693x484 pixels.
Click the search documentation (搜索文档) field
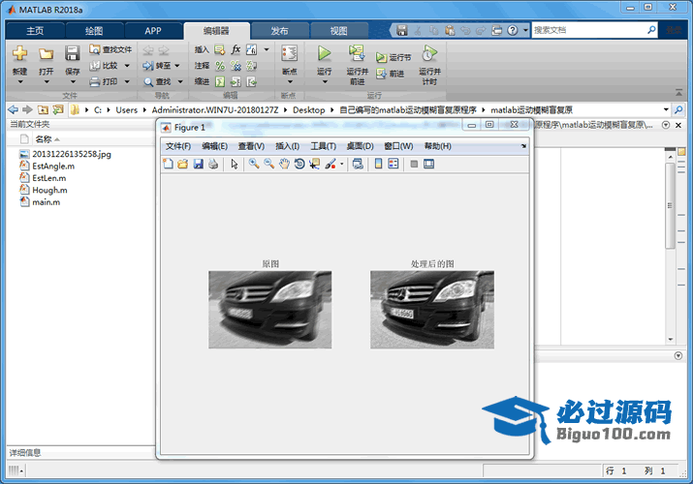click(591, 30)
